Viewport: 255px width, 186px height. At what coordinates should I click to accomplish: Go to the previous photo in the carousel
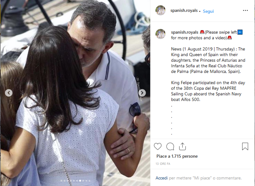click(x=9, y=93)
